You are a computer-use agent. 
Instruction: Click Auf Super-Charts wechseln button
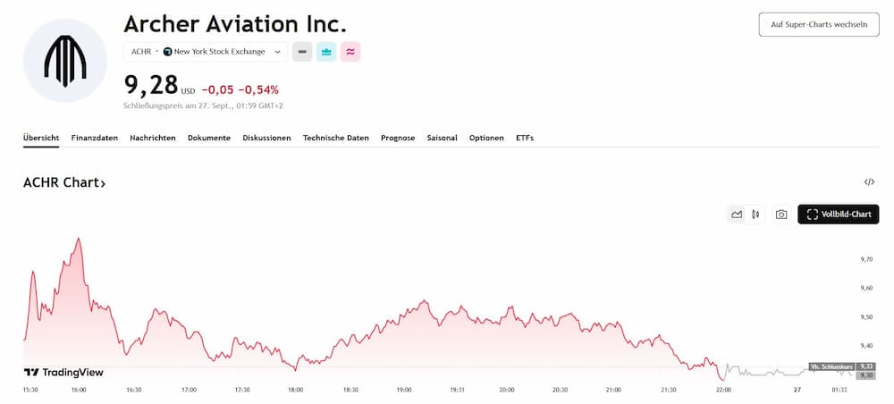point(819,24)
